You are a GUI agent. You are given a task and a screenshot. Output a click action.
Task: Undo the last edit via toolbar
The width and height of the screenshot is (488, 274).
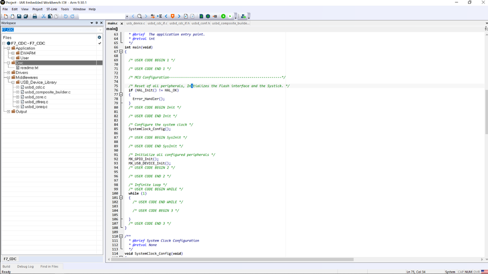(x=65, y=16)
